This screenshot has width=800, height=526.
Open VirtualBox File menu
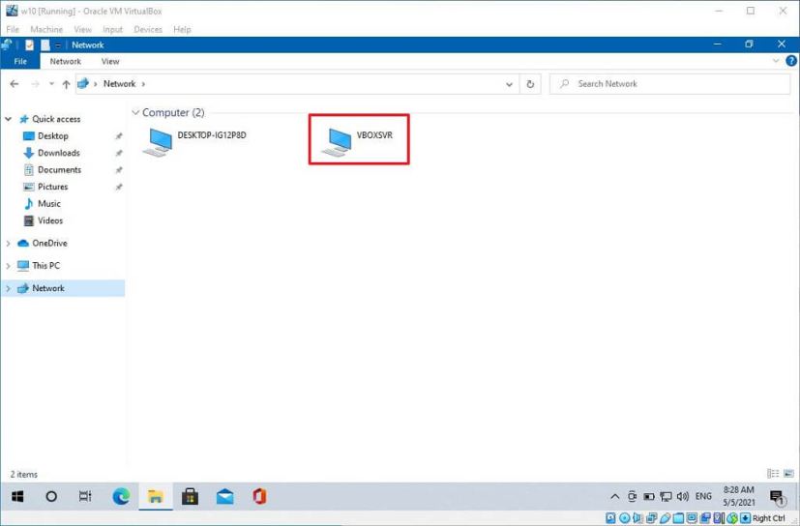(13, 30)
